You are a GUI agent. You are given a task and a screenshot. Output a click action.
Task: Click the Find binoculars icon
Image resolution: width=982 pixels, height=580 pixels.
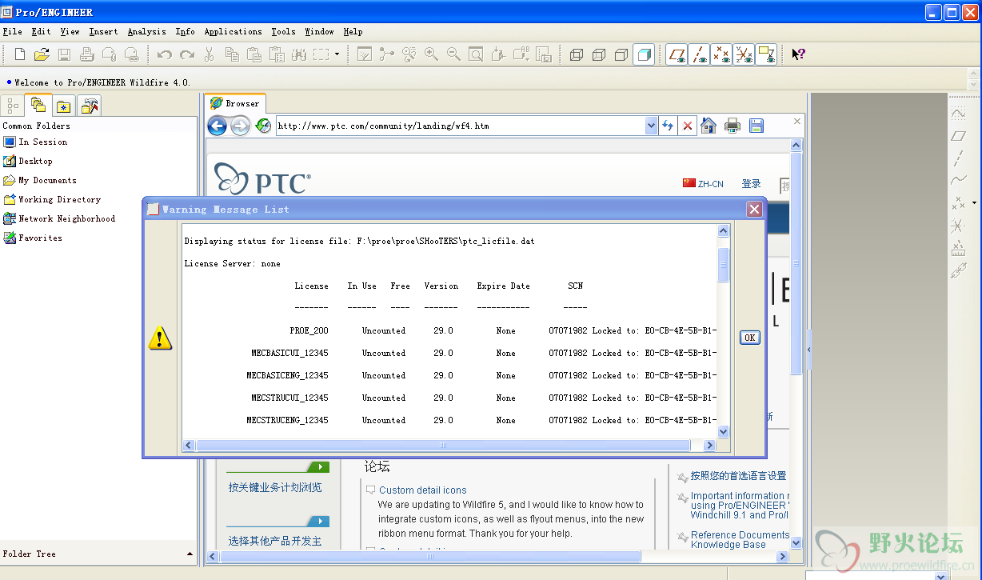299,54
